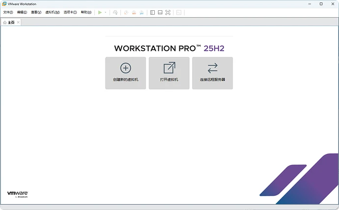Click the console view toolbar icon
Screen dimensions: 339x210
point(179,13)
